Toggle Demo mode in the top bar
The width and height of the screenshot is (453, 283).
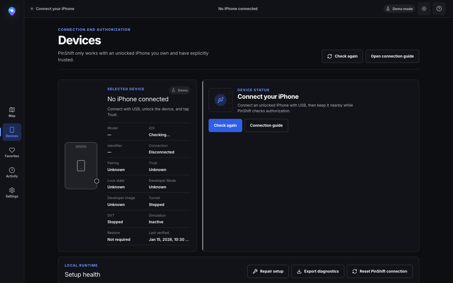(399, 9)
